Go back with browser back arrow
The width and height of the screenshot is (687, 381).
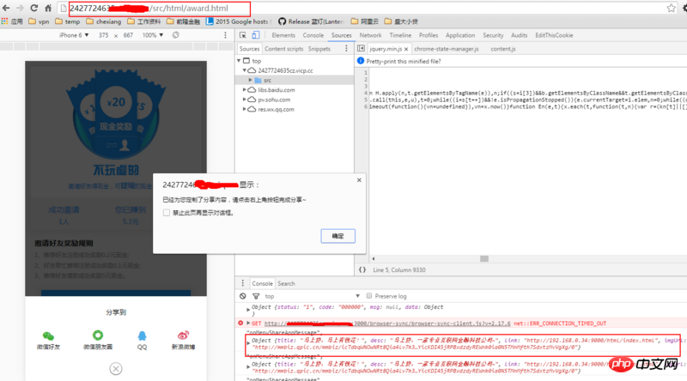coord(6,8)
